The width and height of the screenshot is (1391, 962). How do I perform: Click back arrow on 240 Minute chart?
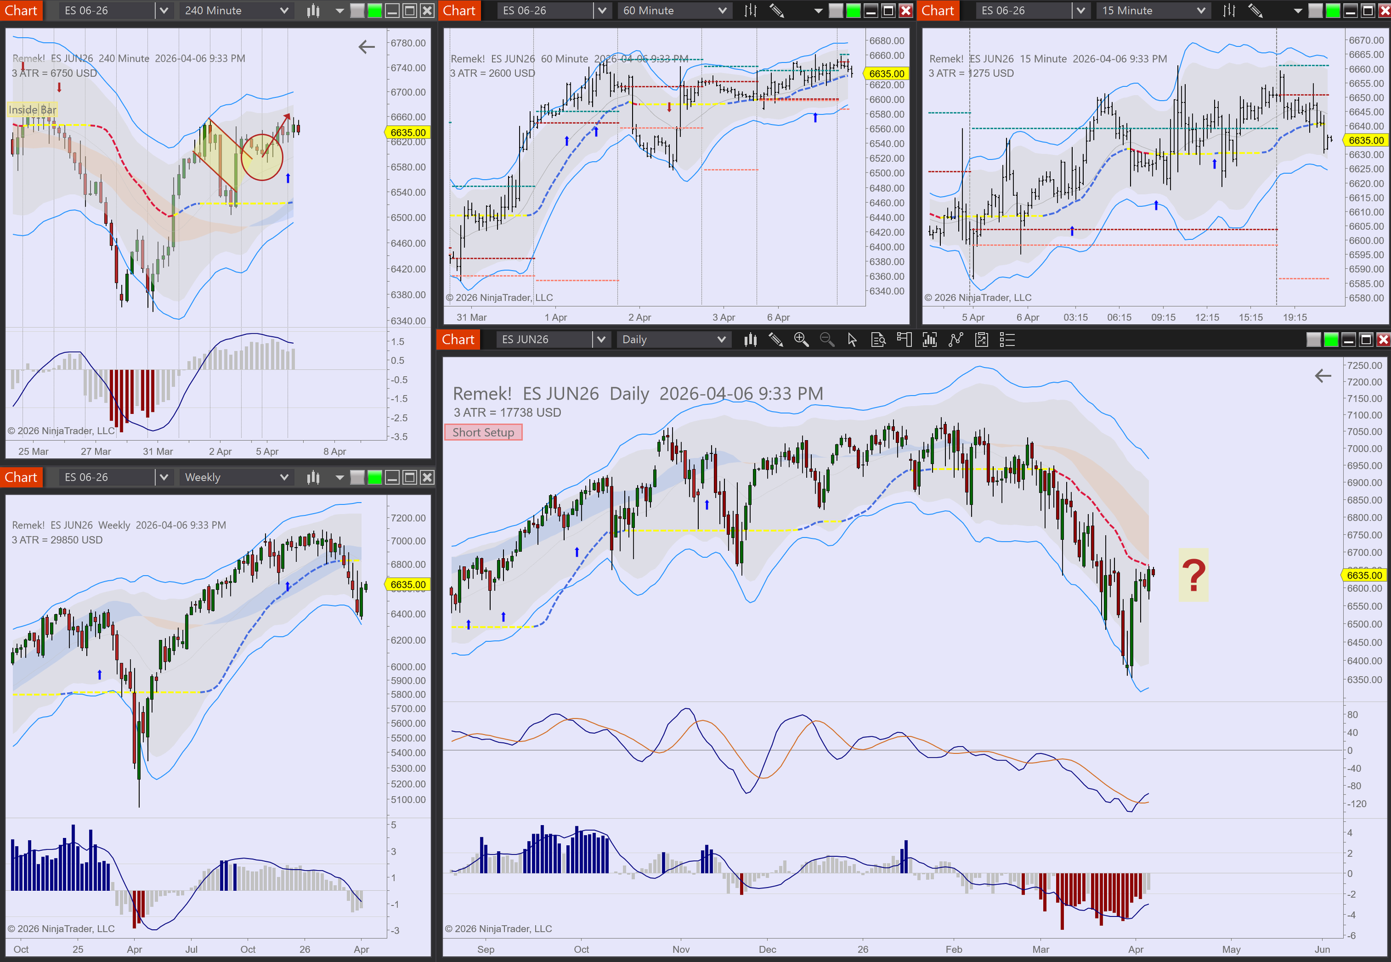[x=367, y=47]
